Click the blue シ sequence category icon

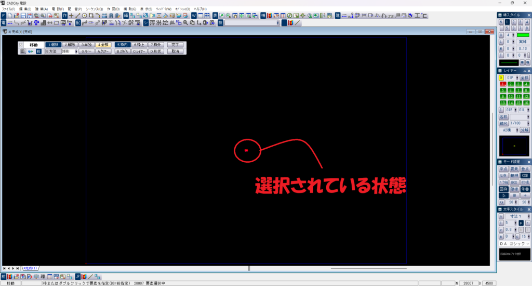(x=145, y=23)
